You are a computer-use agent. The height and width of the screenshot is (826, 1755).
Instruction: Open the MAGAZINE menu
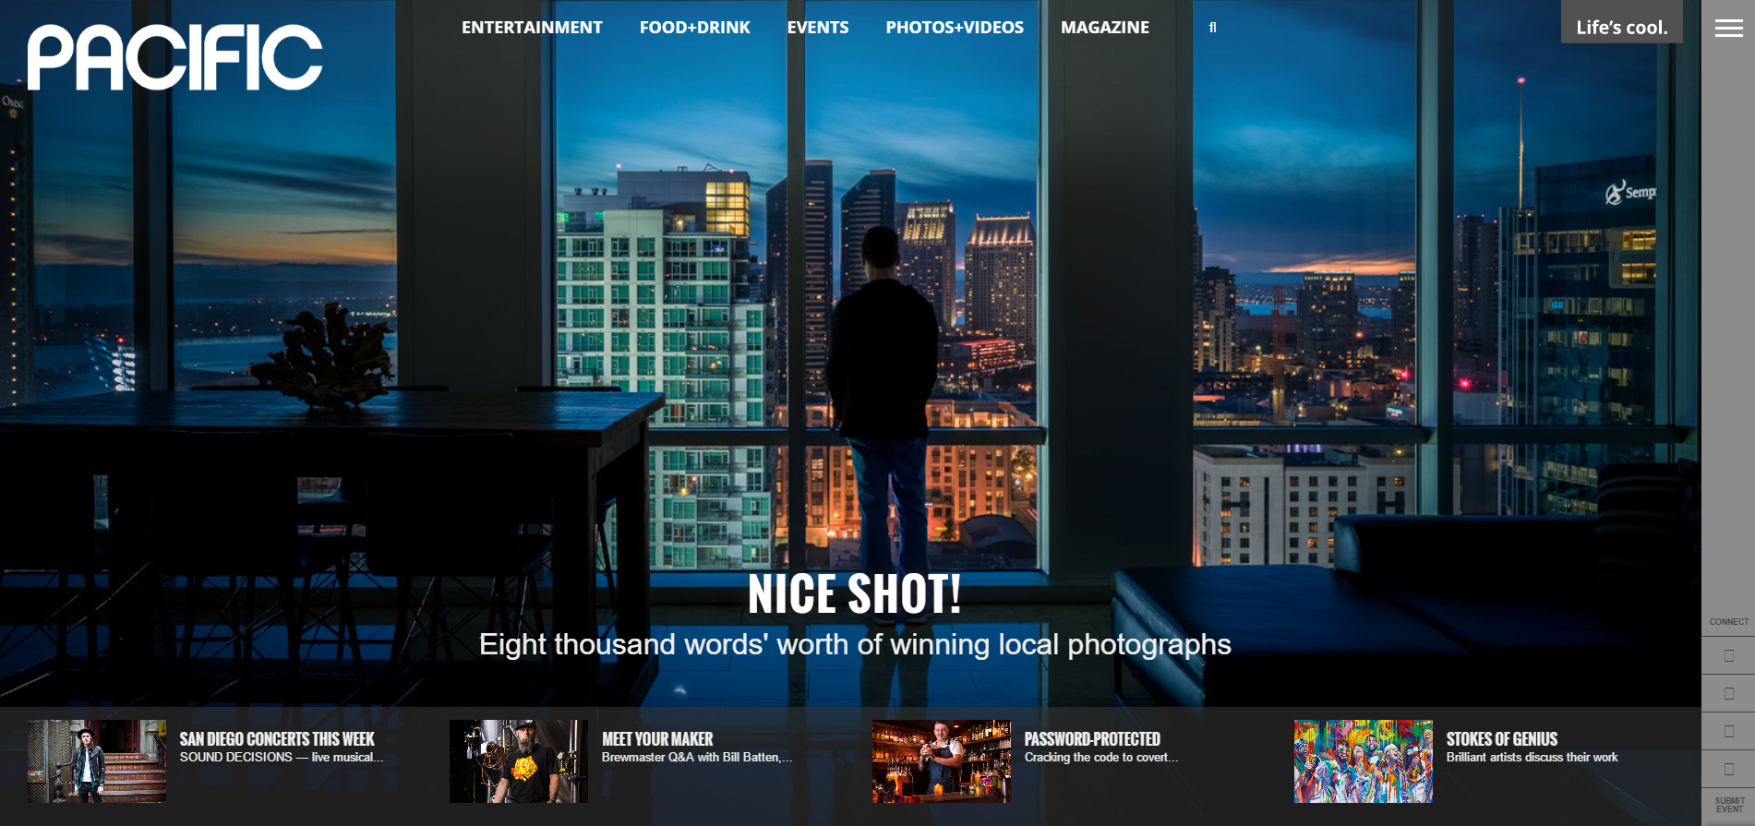[x=1105, y=28]
